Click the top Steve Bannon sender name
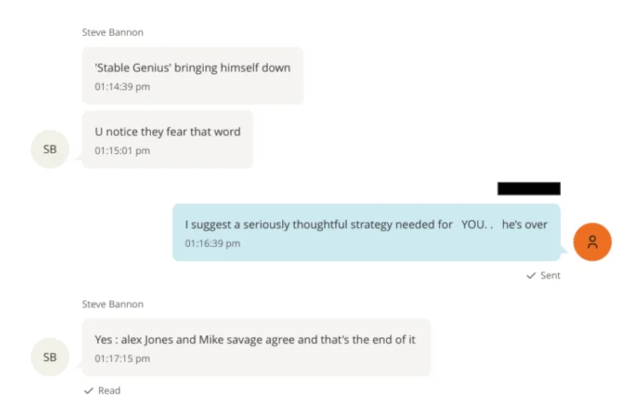The height and width of the screenshot is (412, 635). coord(113,32)
